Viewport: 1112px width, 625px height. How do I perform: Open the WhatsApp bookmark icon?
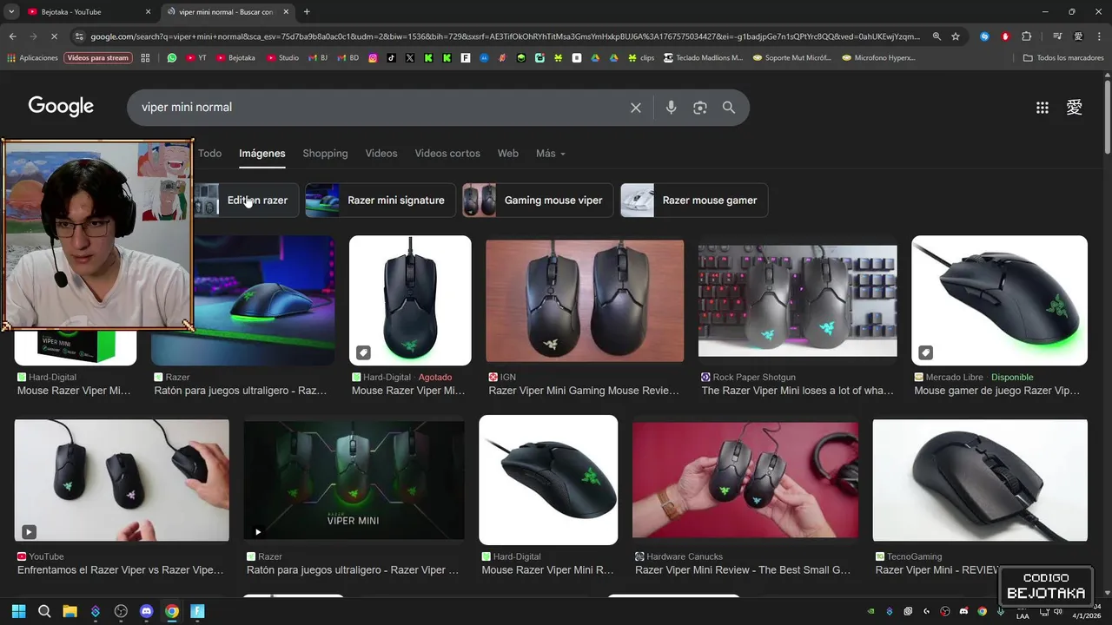pos(172,58)
